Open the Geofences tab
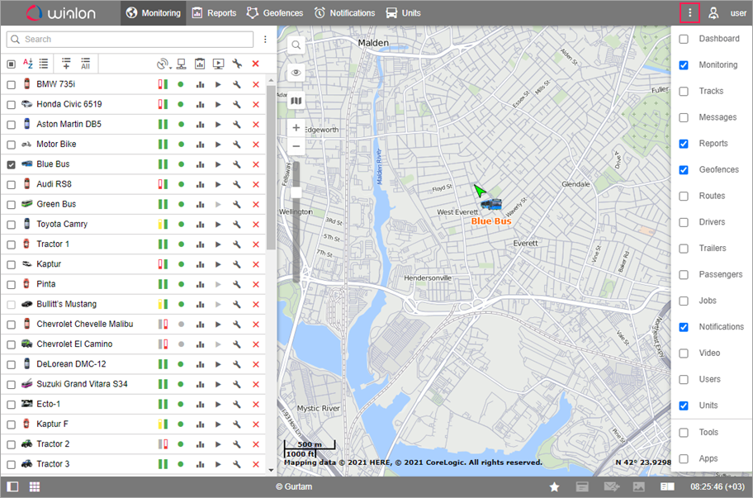Image resolution: width=753 pixels, height=498 pixels. tap(275, 13)
